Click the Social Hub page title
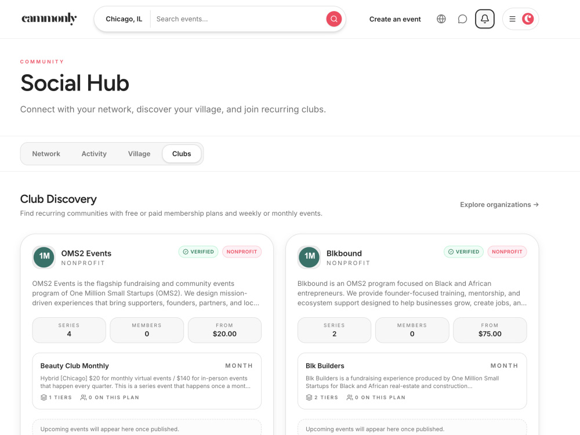 tap(75, 83)
